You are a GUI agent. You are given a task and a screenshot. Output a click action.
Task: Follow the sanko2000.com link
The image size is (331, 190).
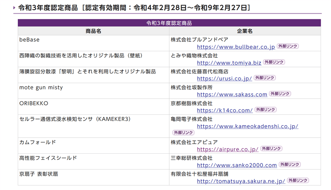(237, 165)
